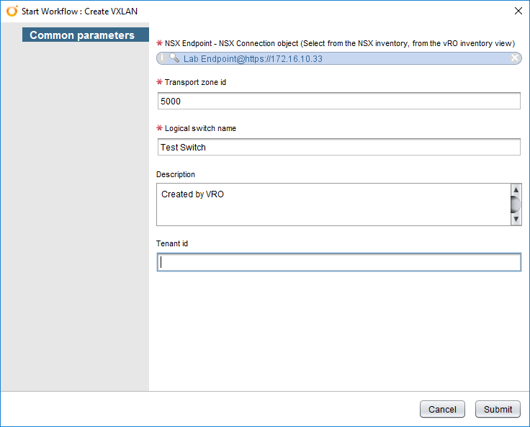Focus the Logical switch name field
Viewport: 530px width, 427px height.
(338, 147)
